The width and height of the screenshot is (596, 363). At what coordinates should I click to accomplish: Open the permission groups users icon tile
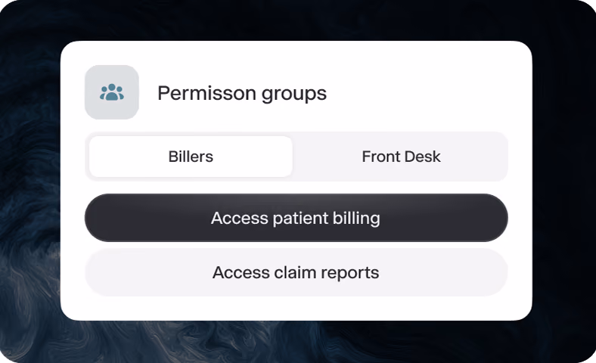pyautogui.click(x=112, y=92)
